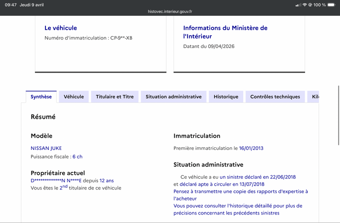Click 'Vous pouvez consulter l'historique détaillé' notice

(x=238, y=209)
